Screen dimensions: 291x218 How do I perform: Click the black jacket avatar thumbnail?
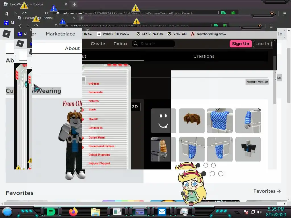click(x=248, y=149)
